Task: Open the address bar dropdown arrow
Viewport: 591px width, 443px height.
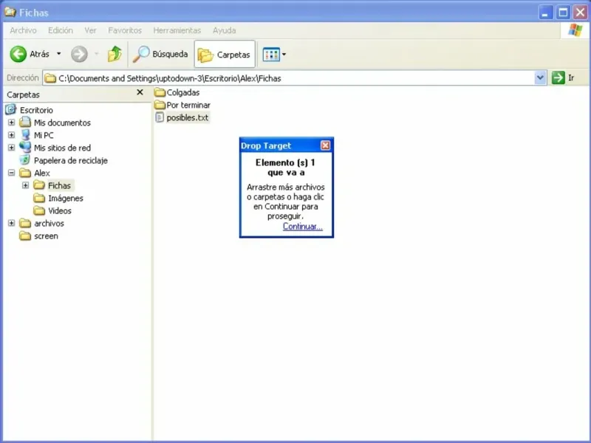Action: click(x=541, y=78)
